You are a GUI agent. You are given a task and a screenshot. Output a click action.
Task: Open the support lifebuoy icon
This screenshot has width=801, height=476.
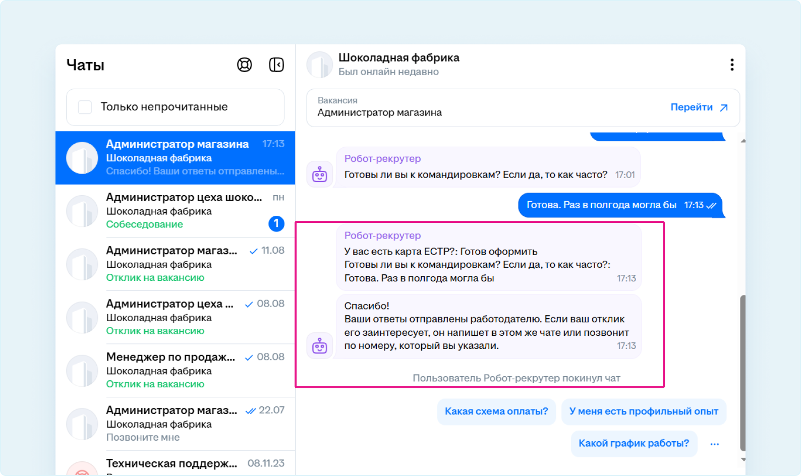coord(245,65)
